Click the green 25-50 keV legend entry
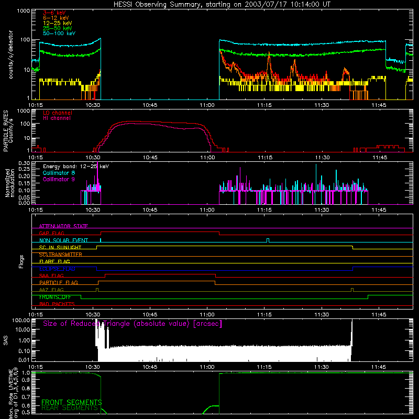Screen dimensions: 419x419 click(57, 28)
